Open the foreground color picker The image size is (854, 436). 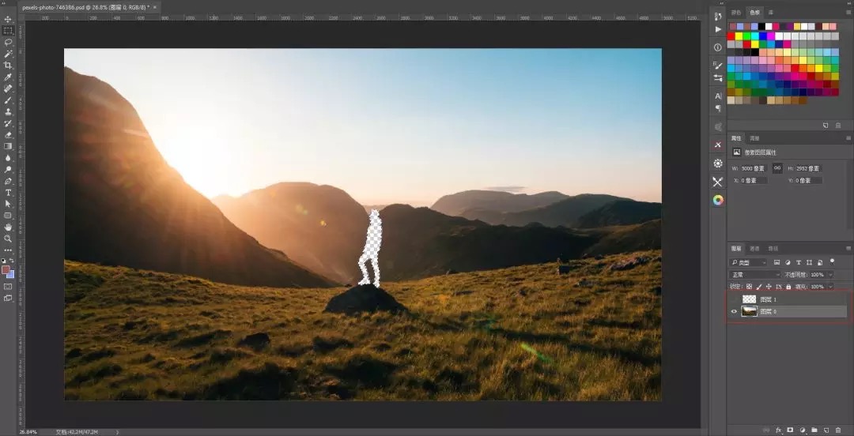[5, 269]
